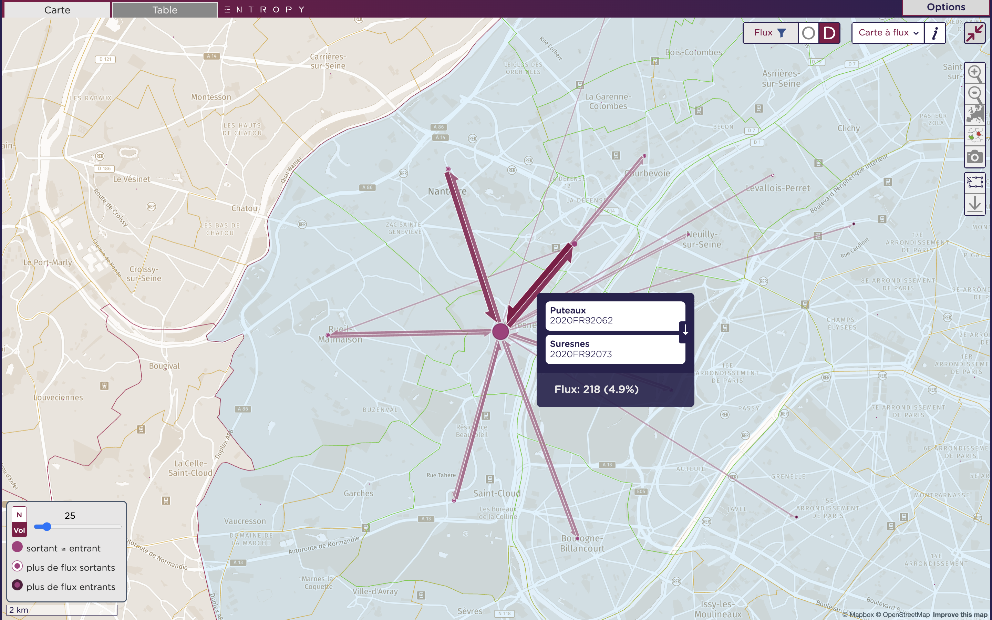The image size is (992, 620).
Task: Click the 'plus de flux sortants' legend entry
Action: pyautogui.click(x=63, y=568)
